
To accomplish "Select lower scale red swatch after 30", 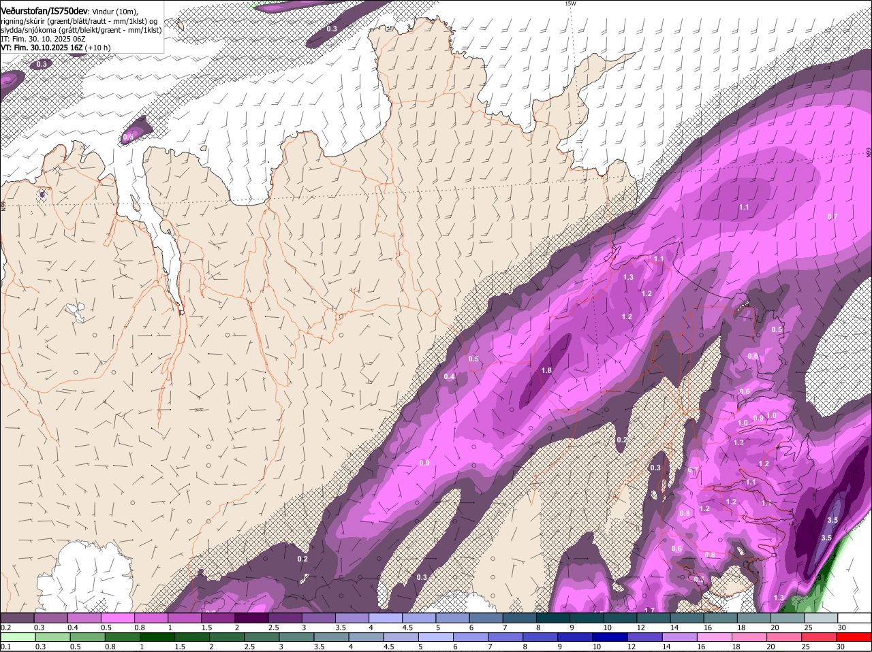I will click(x=854, y=637).
